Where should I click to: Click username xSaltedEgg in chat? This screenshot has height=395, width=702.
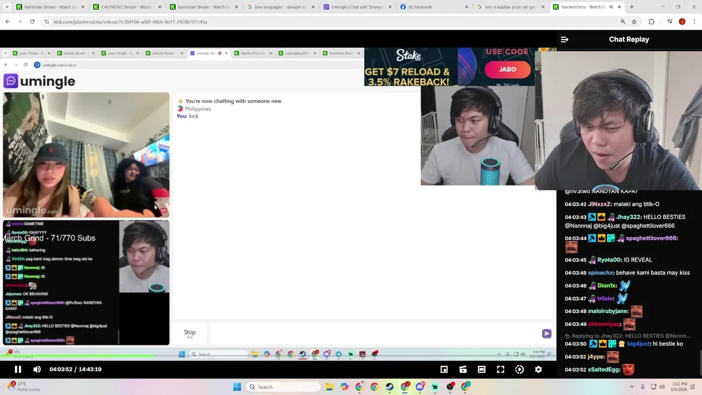604,370
